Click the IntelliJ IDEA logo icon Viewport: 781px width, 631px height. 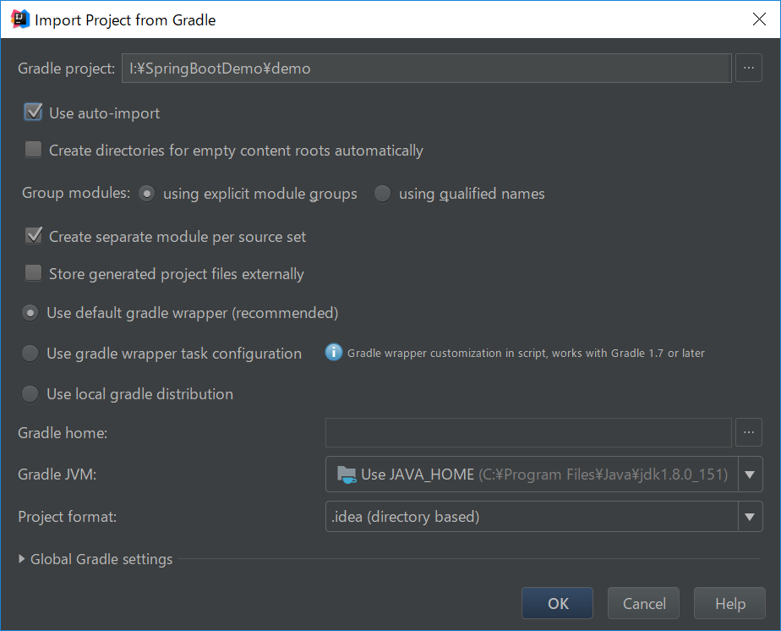click(x=17, y=19)
